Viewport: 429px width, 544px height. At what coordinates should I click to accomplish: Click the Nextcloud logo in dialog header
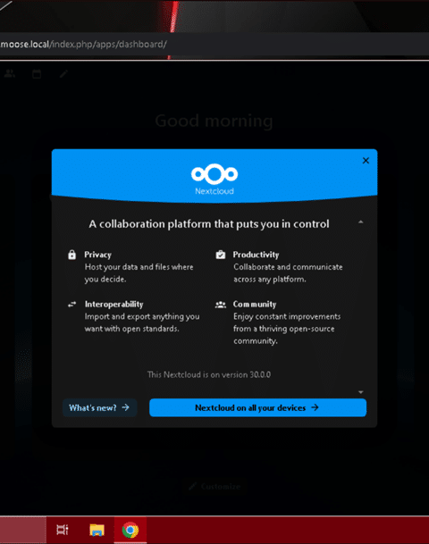pyautogui.click(x=214, y=179)
